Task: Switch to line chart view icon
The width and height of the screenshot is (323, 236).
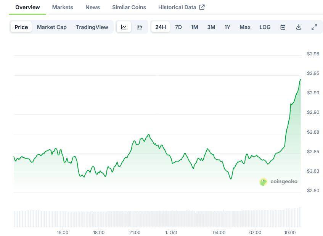Action: pyautogui.click(x=124, y=27)
